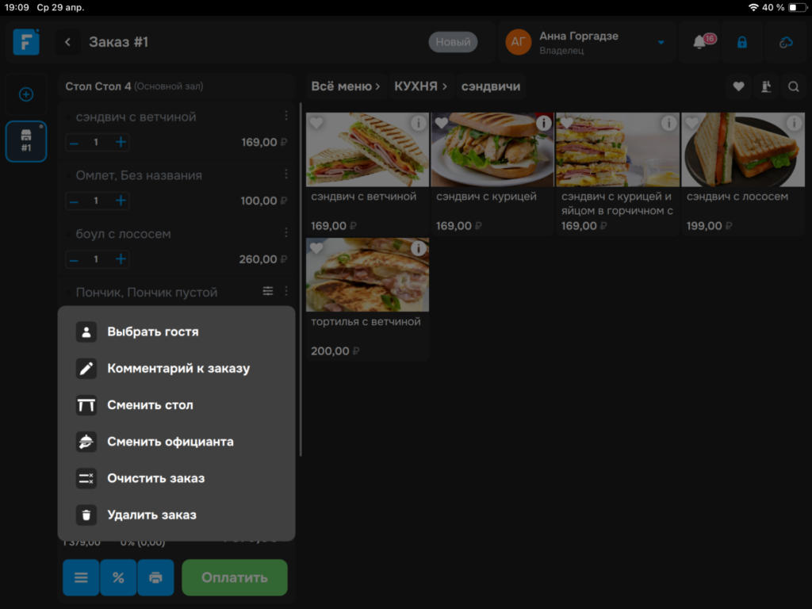Open menu search magnifier

click(793, 86)
